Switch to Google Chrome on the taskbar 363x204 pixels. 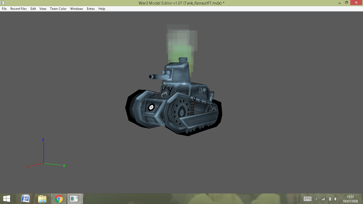click(59, 198)
